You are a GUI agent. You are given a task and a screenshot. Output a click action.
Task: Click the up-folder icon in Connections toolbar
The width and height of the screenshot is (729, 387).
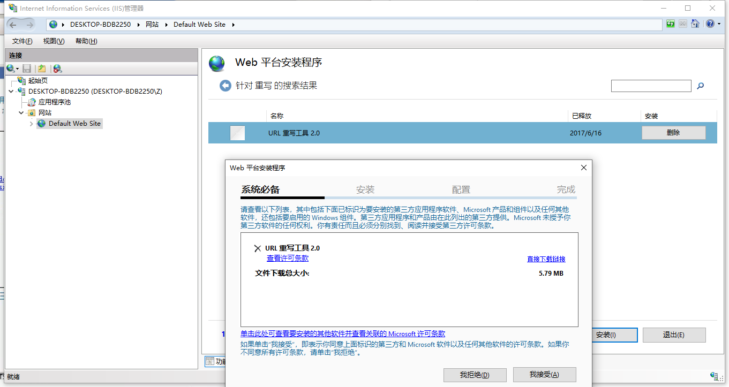[42, 69]
